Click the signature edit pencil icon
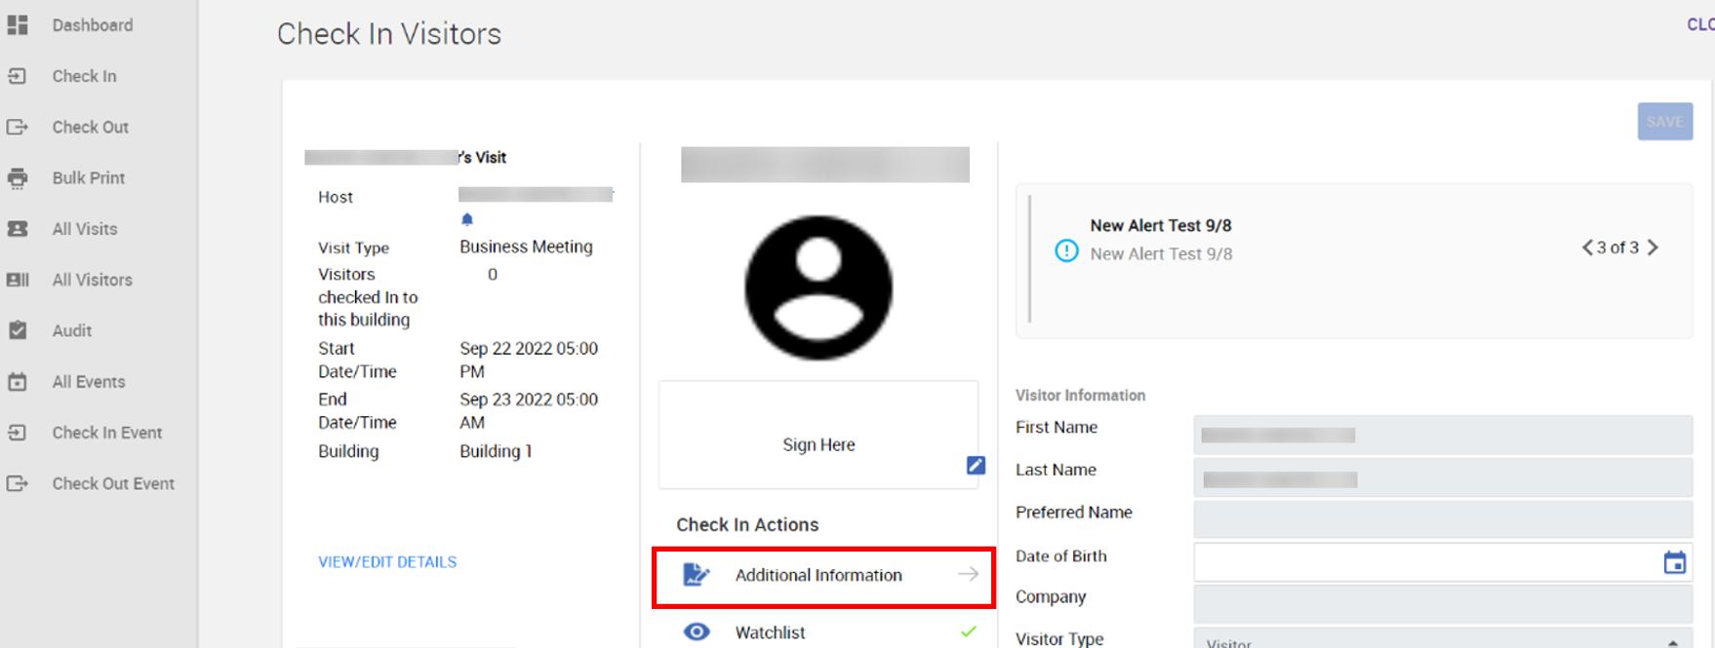This screenshot has height=648, width=1715. click(x=976, y=466)
